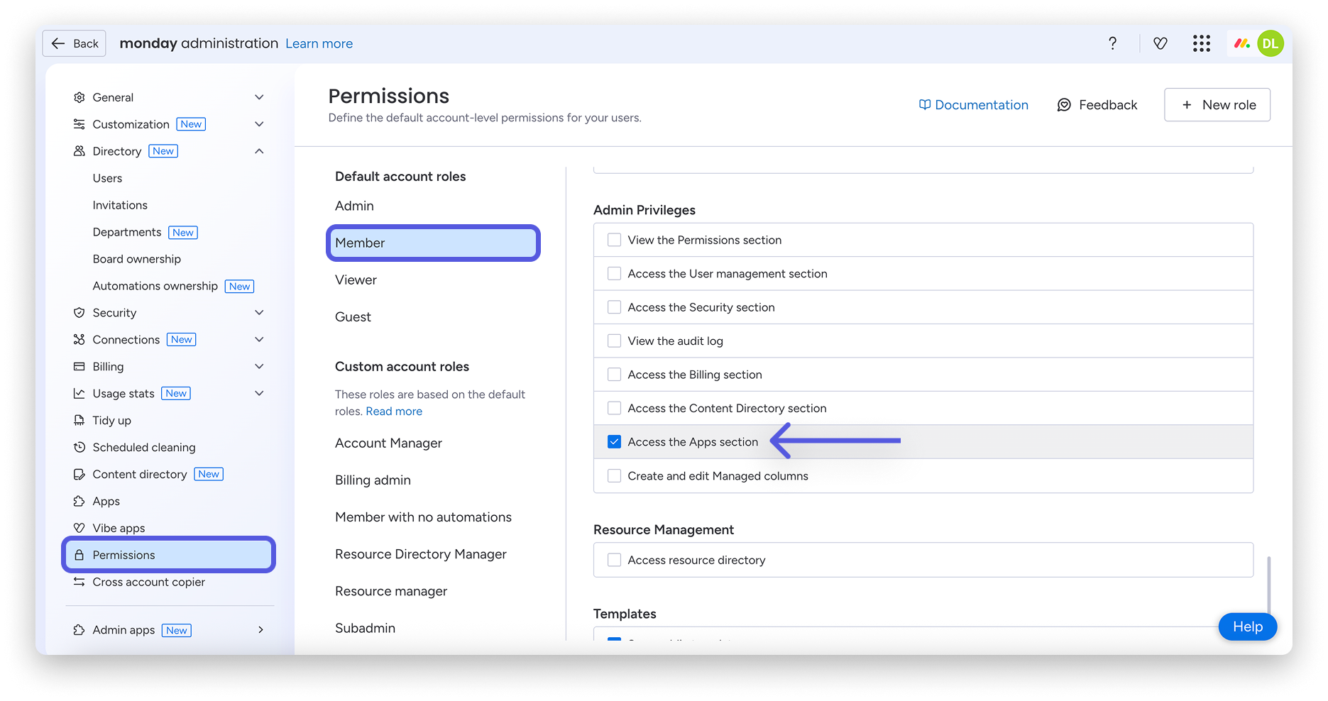Enable View the Permissions section checkbox
The height and width of the screenshot is (701, 1328).
615,241
